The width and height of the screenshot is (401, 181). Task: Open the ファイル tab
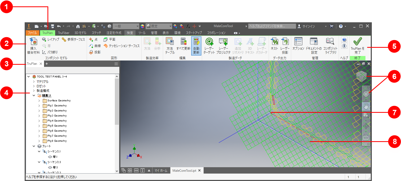click(x=32, y=33)
